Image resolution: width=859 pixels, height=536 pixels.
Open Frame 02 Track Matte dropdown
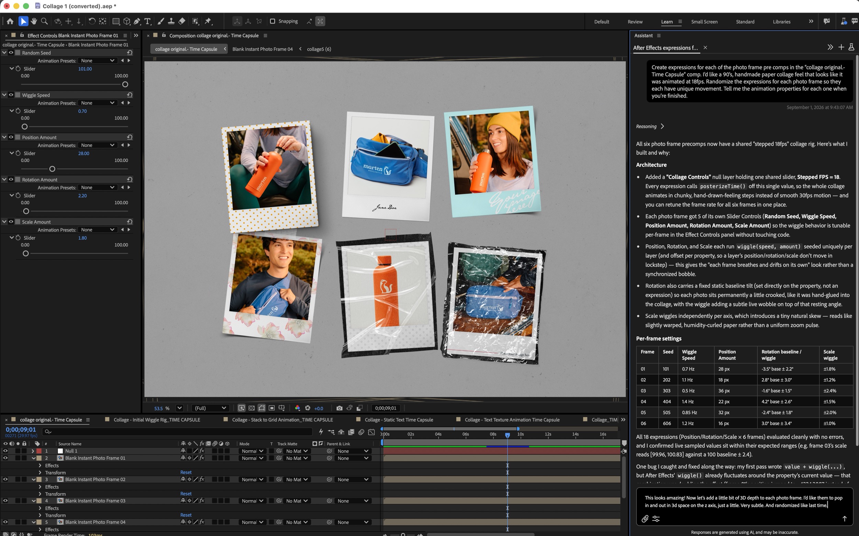(x=297, y=479)
